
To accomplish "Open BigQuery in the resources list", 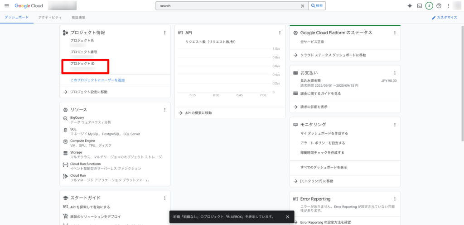I will (77, 117).
